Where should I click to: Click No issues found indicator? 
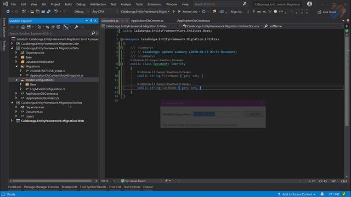click(133, 181)
